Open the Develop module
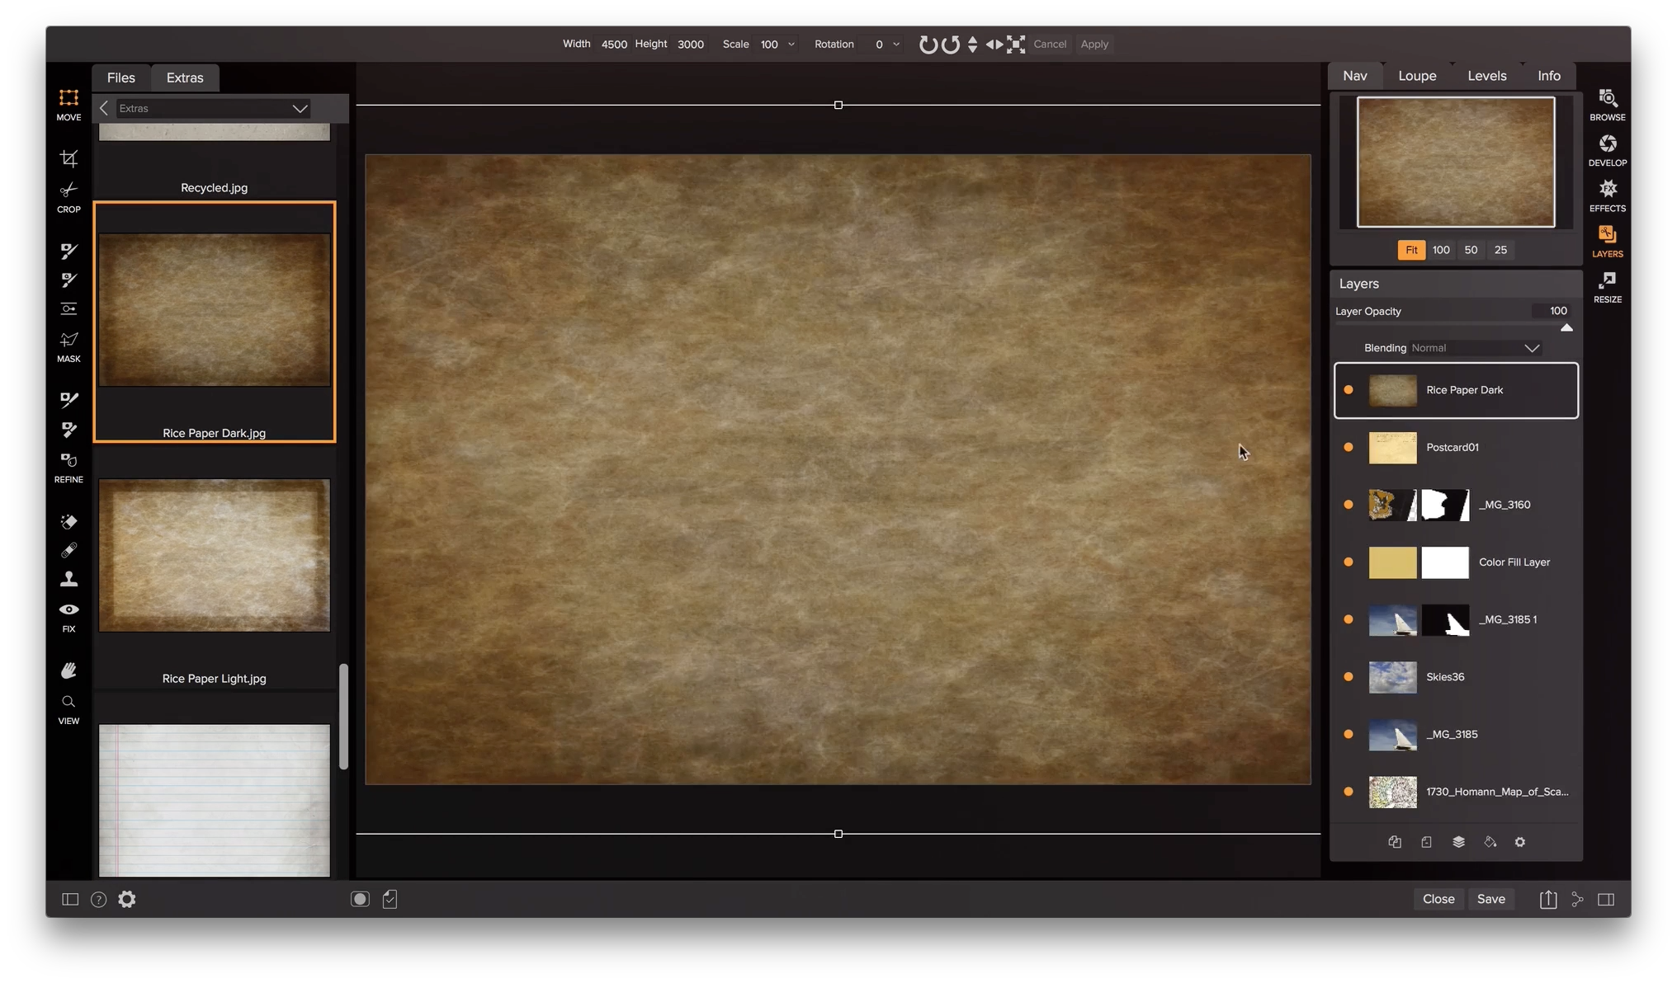1677x983 pixels. click(1607, 151)
